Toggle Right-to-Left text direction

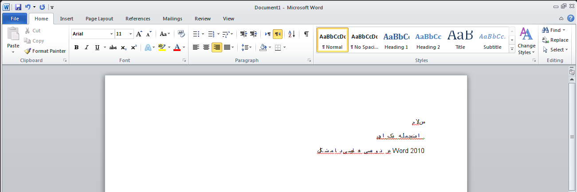click(x=278, y=34)
